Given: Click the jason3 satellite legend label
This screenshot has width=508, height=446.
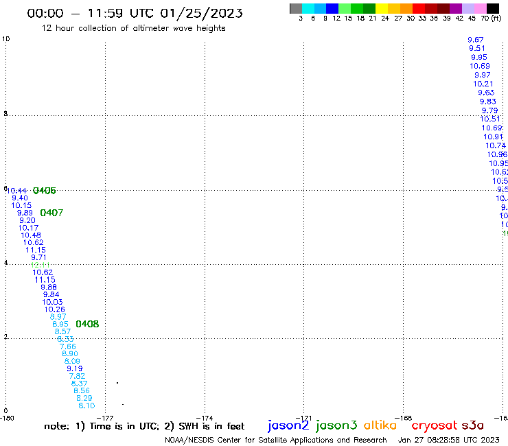Looking at the screenshot, I should [336, 426].
